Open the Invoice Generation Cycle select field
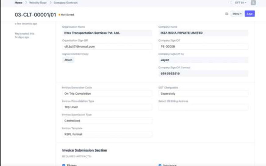This screenshot has width=266, height=166. (x=107, y=94)
